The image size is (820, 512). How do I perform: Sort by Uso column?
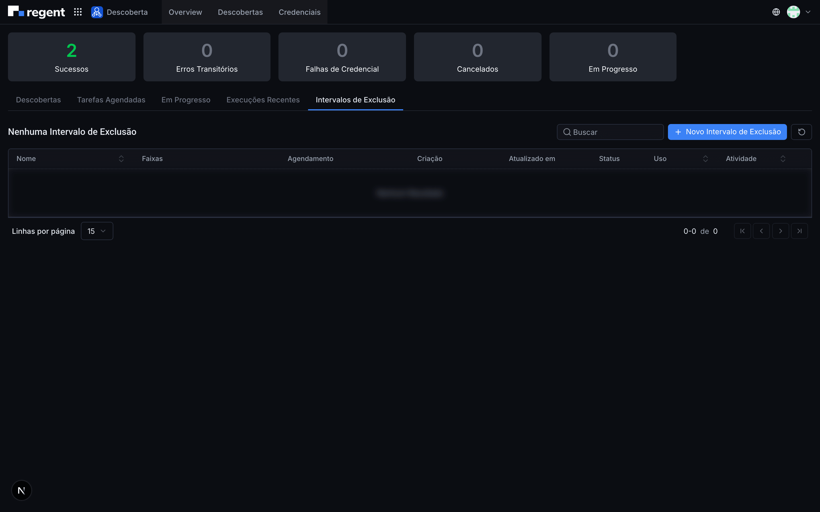click(706, 158)
